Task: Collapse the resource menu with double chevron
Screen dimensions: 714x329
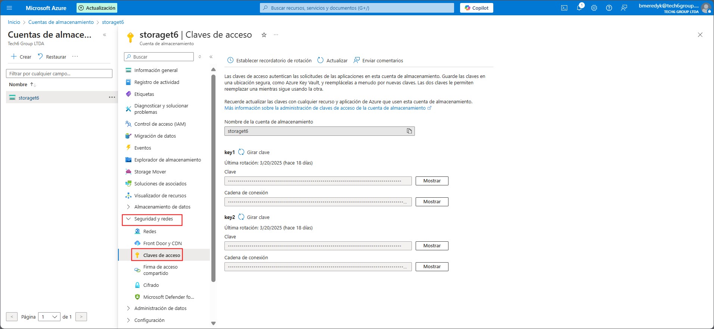Action: (x=211, y=57)
